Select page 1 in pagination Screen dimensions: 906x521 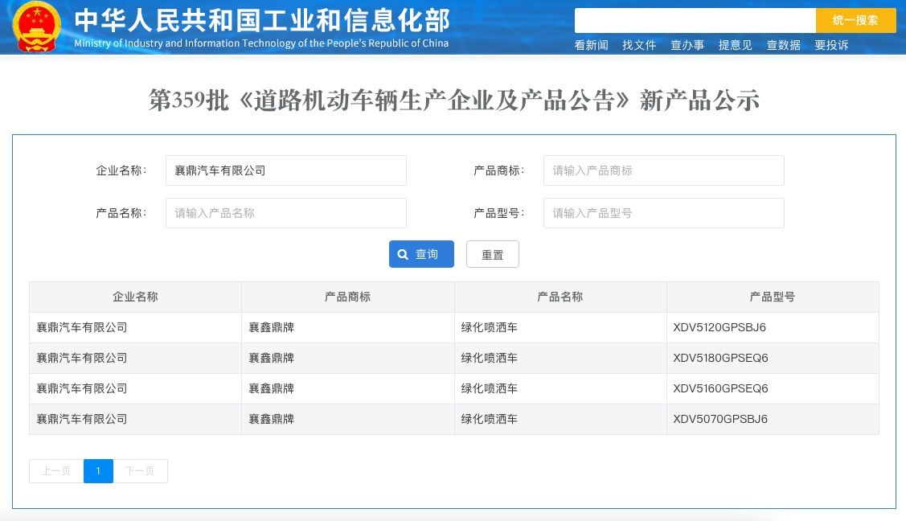click(98, 470)
